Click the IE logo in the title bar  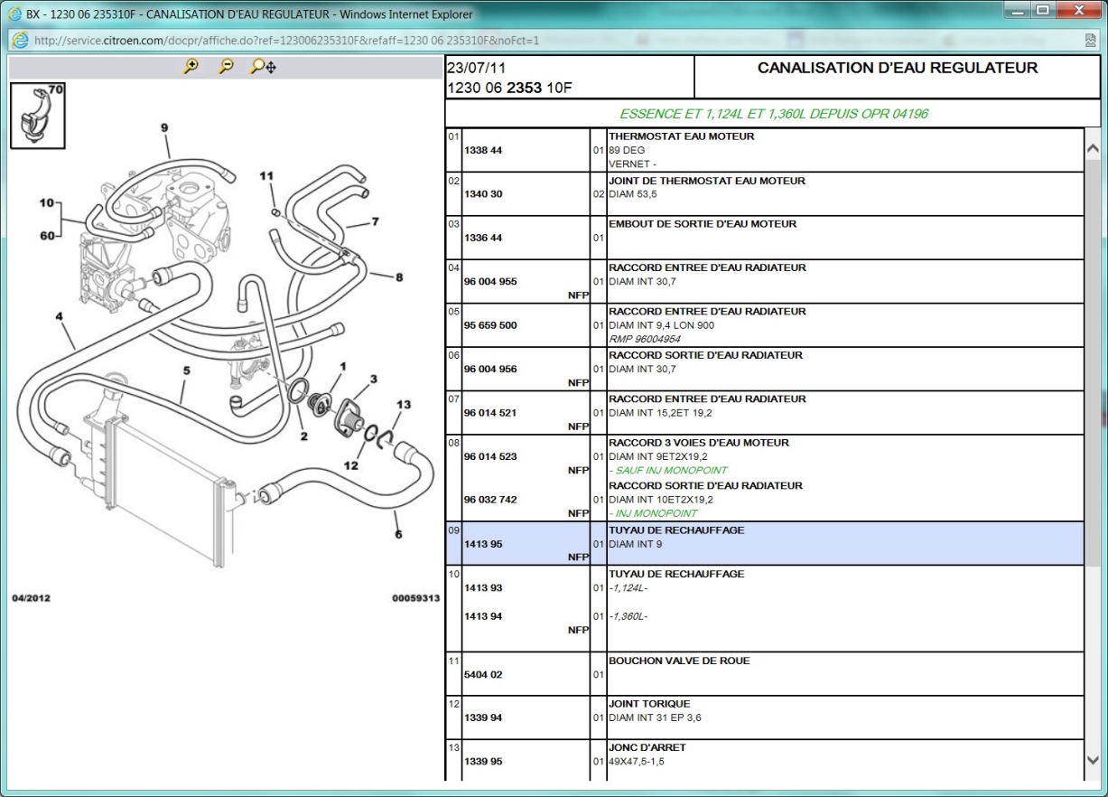[x=15, y=14]
